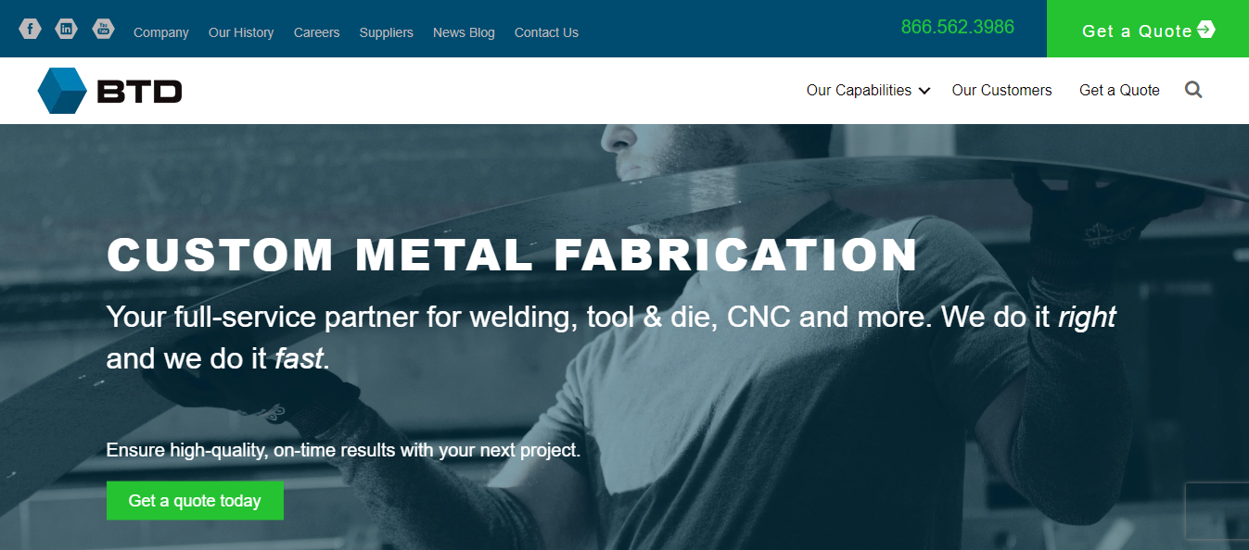Navigate to Contact Us

[546, 32]
